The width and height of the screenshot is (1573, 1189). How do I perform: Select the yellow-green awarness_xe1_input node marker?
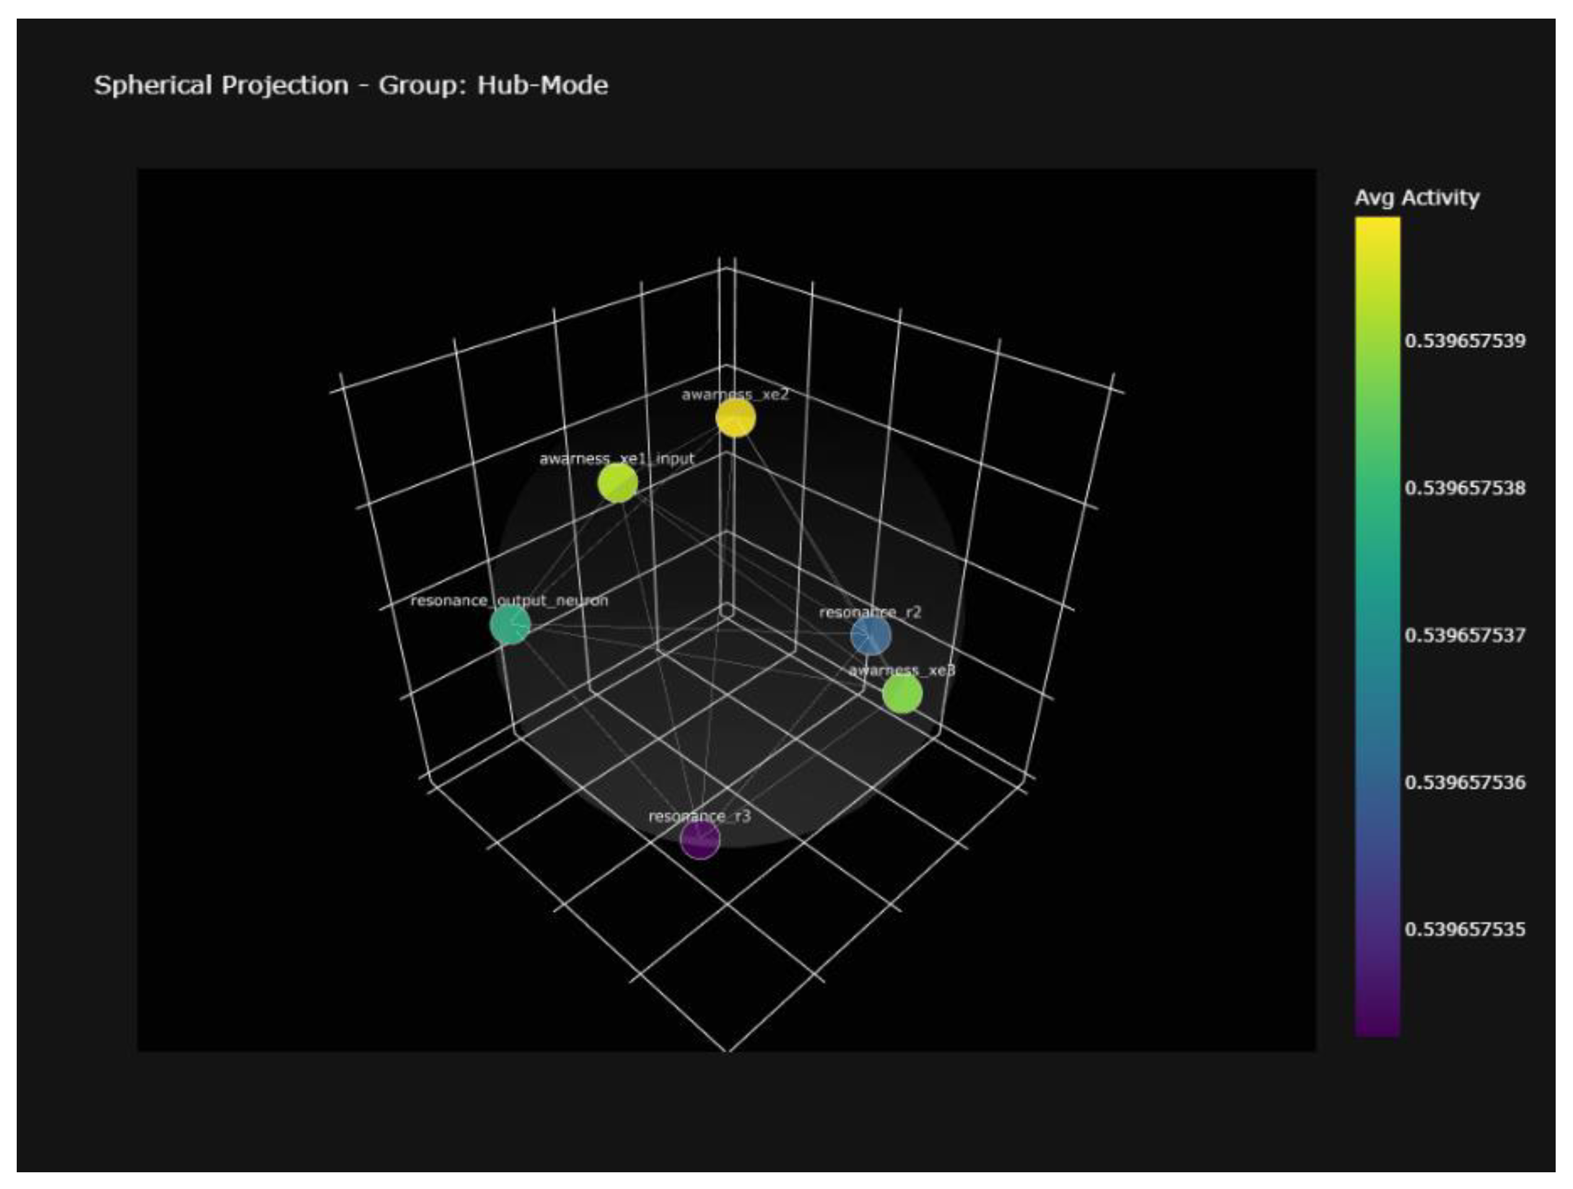pos(617,483)
